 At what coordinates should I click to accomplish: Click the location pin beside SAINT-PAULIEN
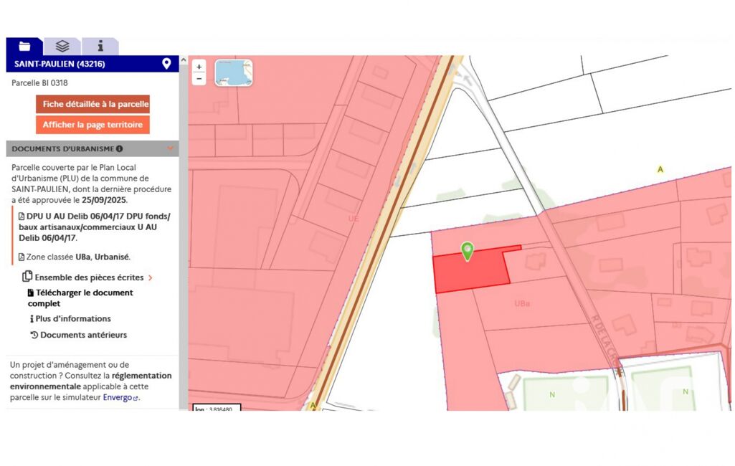[x=166, y=64]
